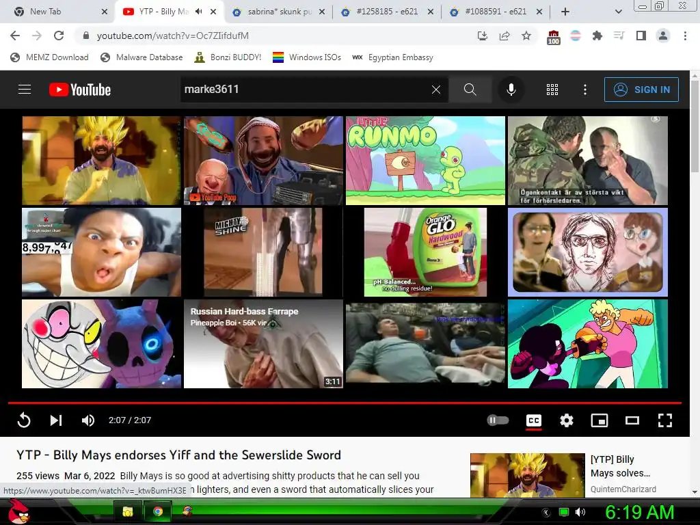Screen dimensions: 700x525
Task: Open Orange Glo Hardwood suggested video
Action: tap(425, 252)
